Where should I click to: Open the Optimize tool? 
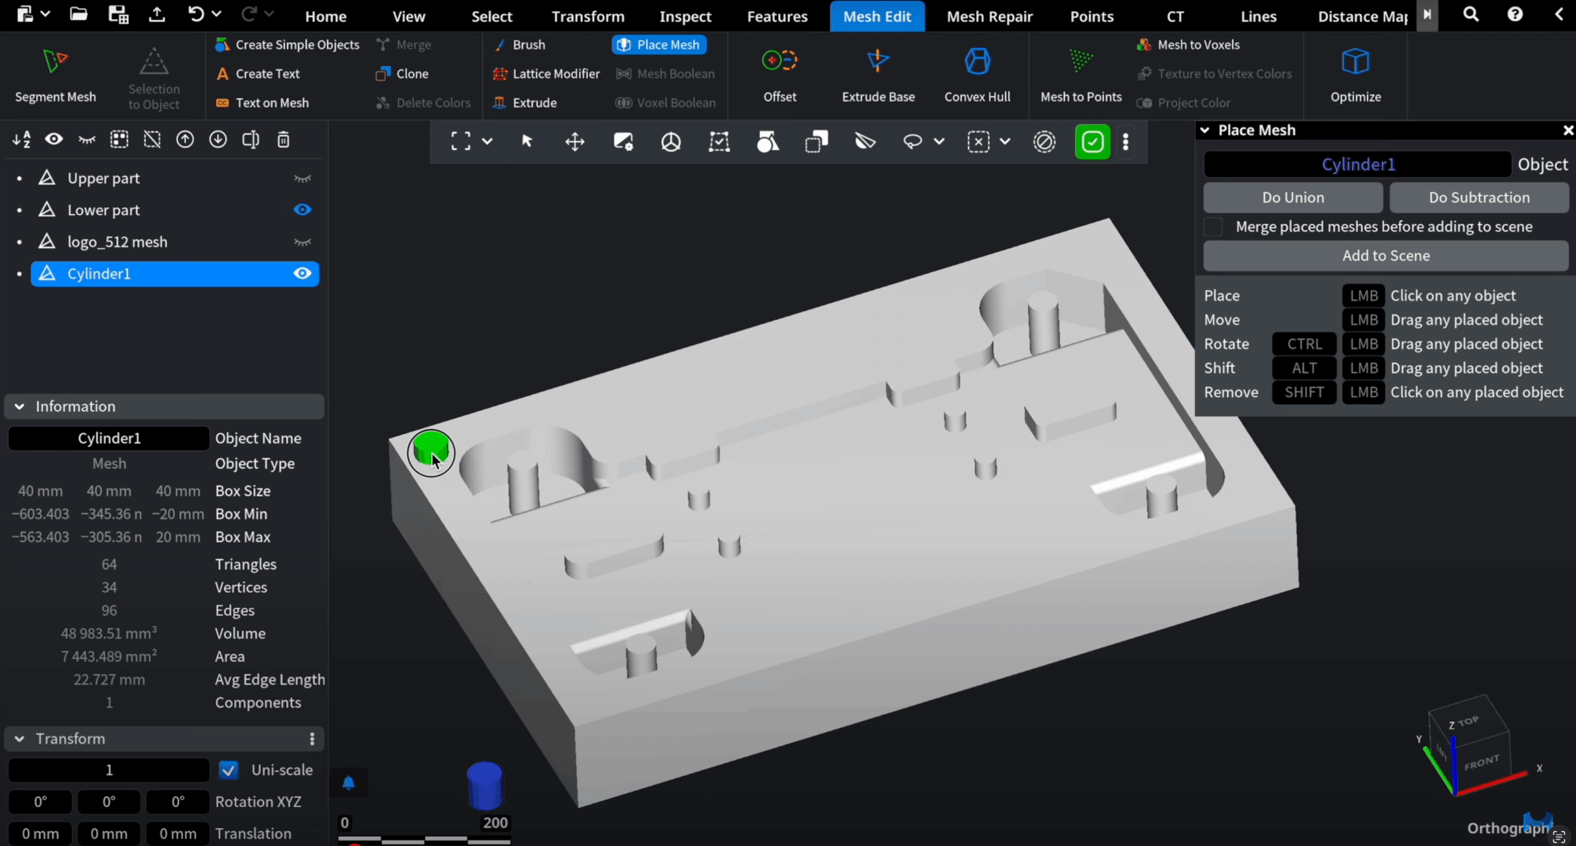[1355, 62]
